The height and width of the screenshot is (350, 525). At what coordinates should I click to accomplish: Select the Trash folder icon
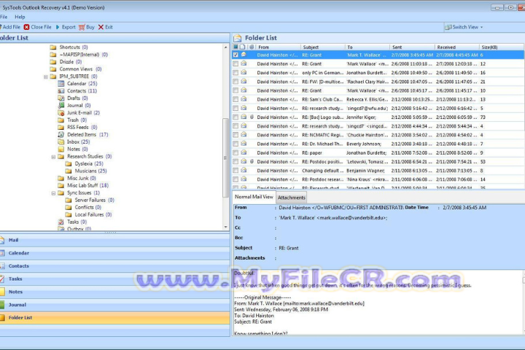pos(61,120)
